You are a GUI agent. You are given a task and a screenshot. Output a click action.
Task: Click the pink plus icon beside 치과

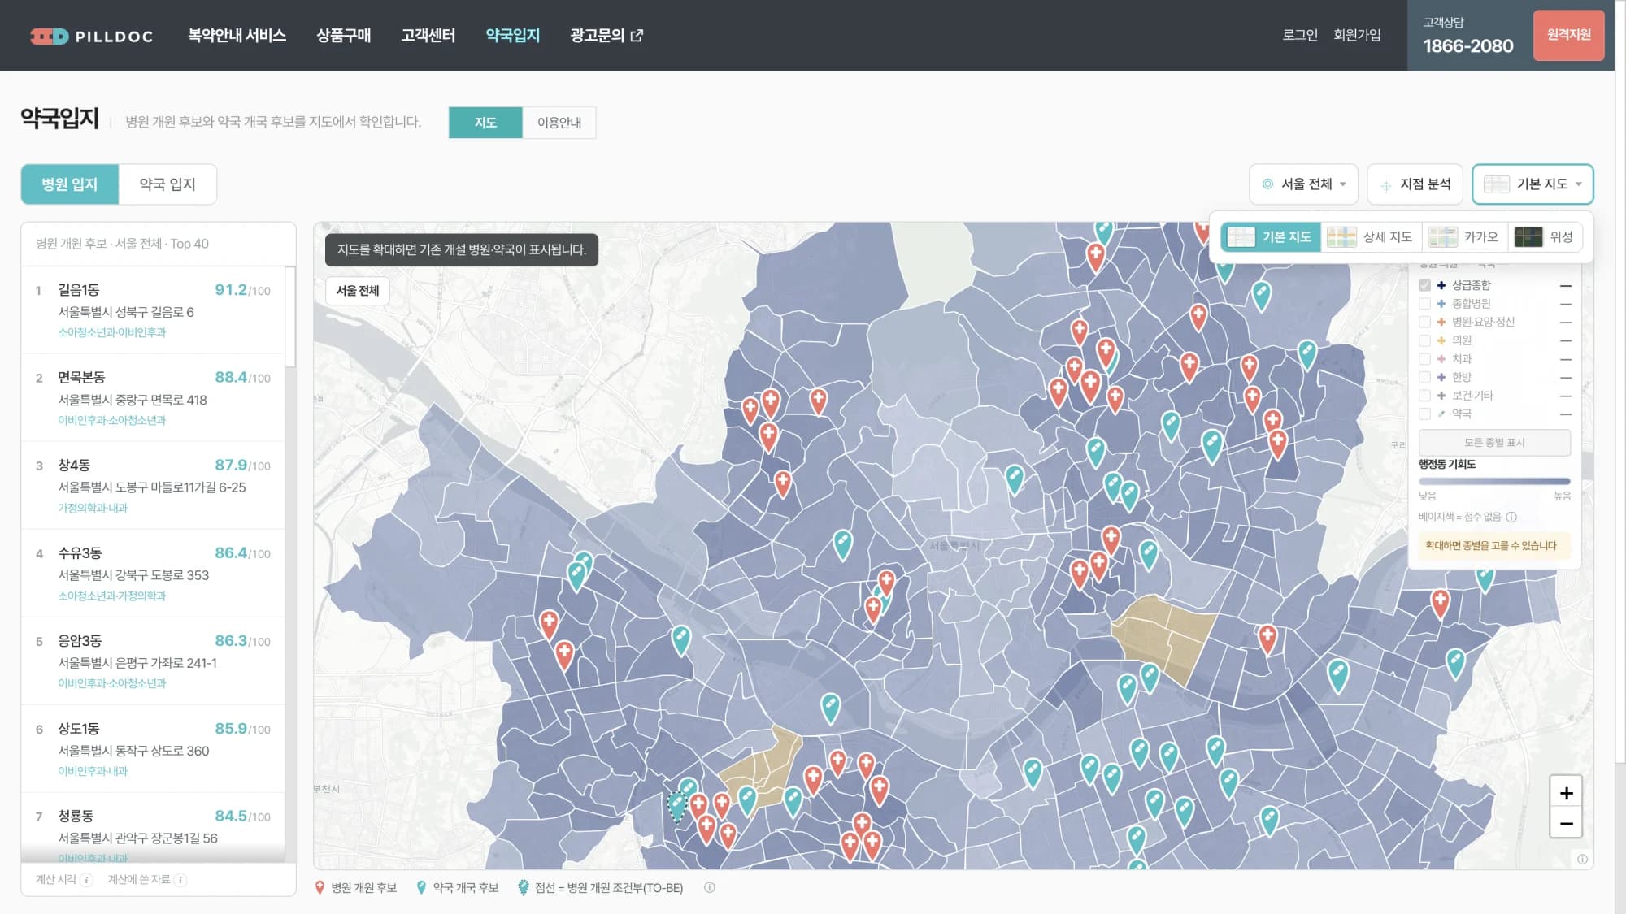(1441, 359)
